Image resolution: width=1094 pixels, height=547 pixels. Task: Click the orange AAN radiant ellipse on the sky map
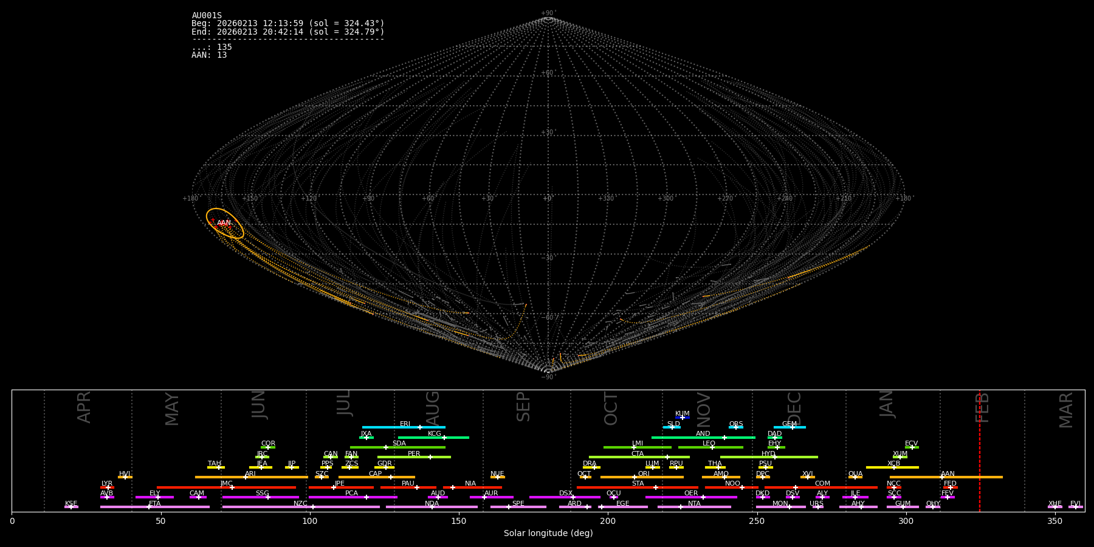[x=225, y=224]
